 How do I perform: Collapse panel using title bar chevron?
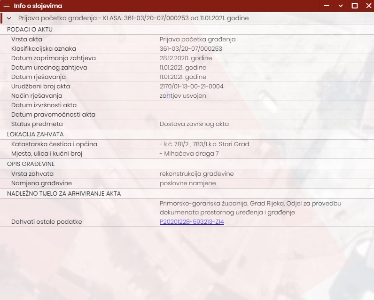click(x=341, y=6)
